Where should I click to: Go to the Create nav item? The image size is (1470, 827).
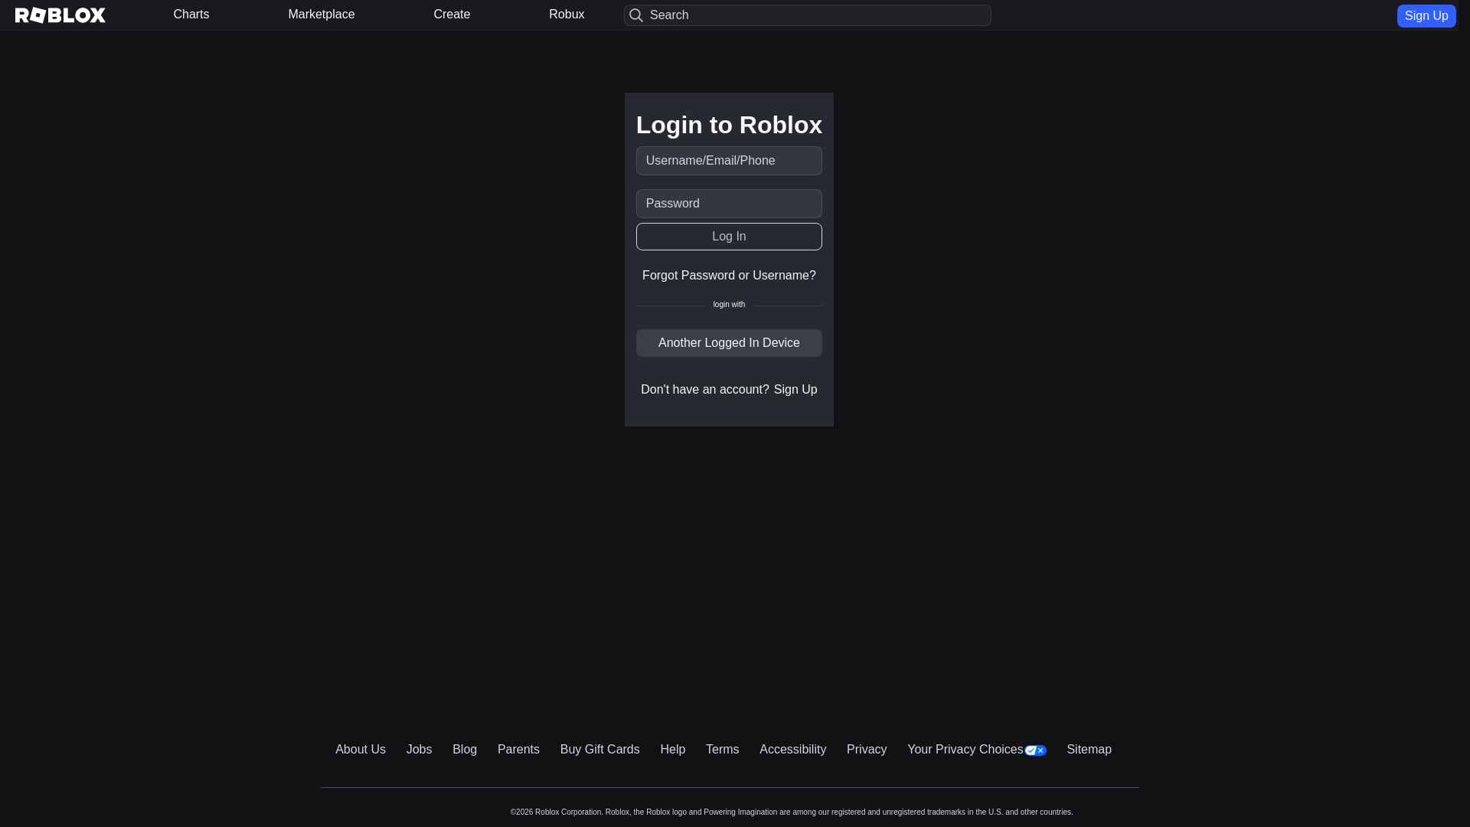[x=452, y=15]
